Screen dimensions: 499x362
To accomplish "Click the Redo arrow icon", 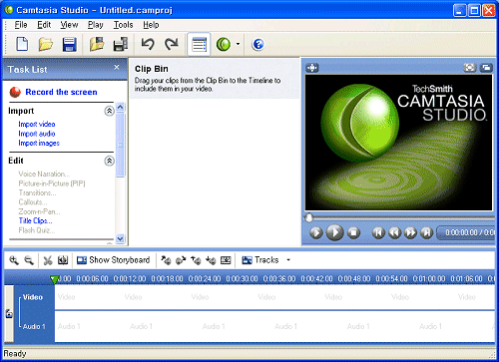I will click(x=172, y=44).
